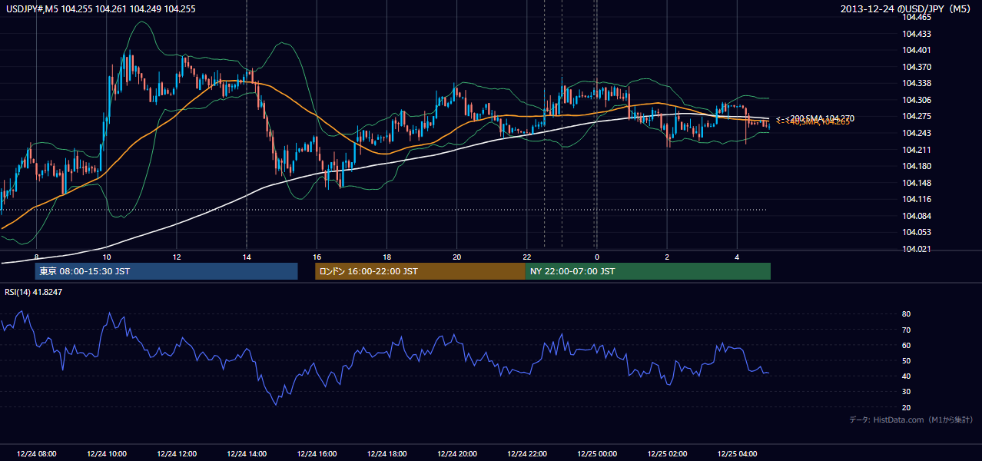This screenshot has width=982, height=461.
Task: Click the 12/24 08:00 date axis label
Action: click(37, 453)
